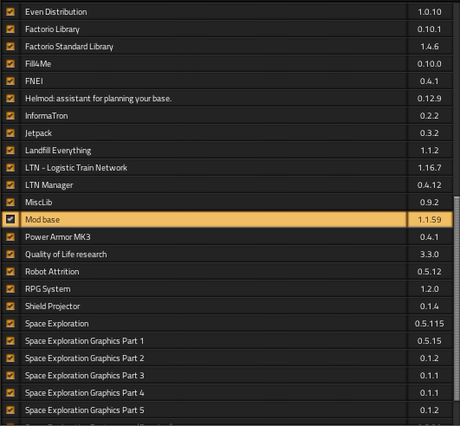Screen dimensions: 460x426
Task: Click version 0.5.12 of Robot Attrition
Action: 430,271
